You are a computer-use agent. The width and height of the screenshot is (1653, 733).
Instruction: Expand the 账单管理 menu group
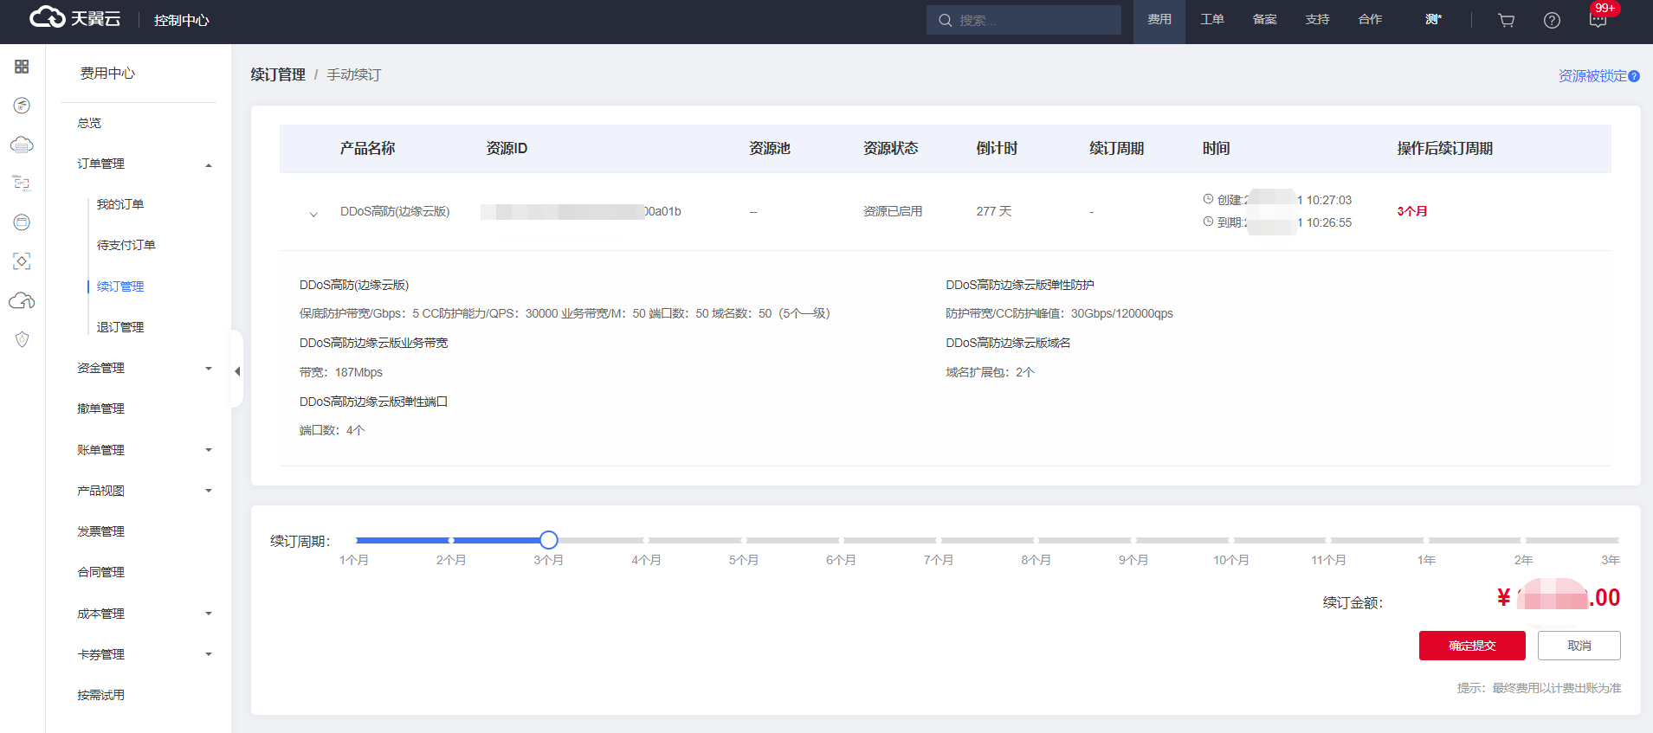[209, 450]
